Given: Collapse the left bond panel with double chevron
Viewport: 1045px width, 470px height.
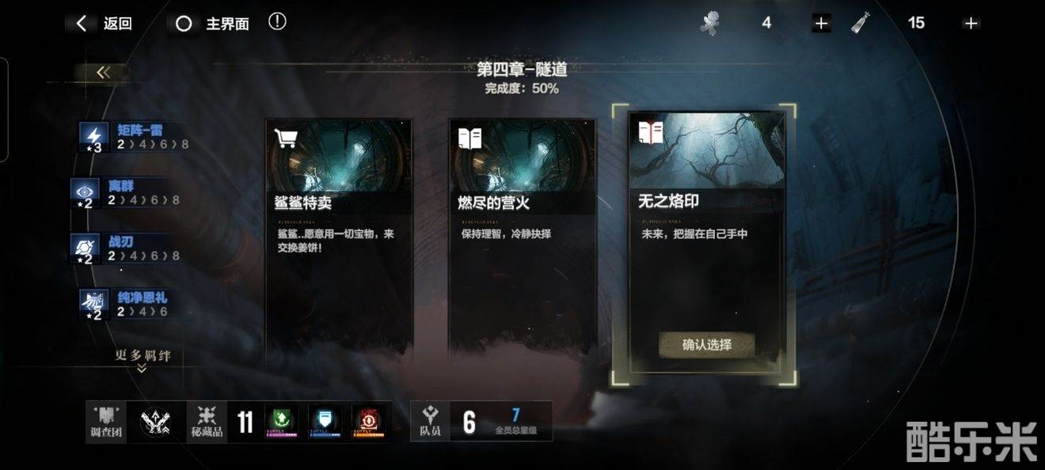Looking at the screenshot, I should click(x=103, y=73).
